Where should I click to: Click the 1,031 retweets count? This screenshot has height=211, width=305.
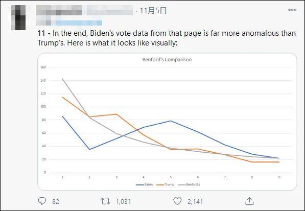point(123,201)
